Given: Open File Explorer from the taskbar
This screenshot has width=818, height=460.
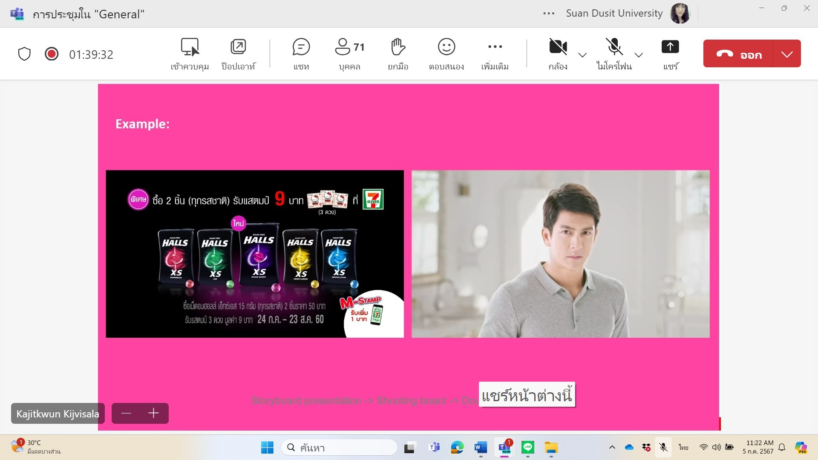Looking at the screenshot, I should pyautogui.click(x=551, y=448).
